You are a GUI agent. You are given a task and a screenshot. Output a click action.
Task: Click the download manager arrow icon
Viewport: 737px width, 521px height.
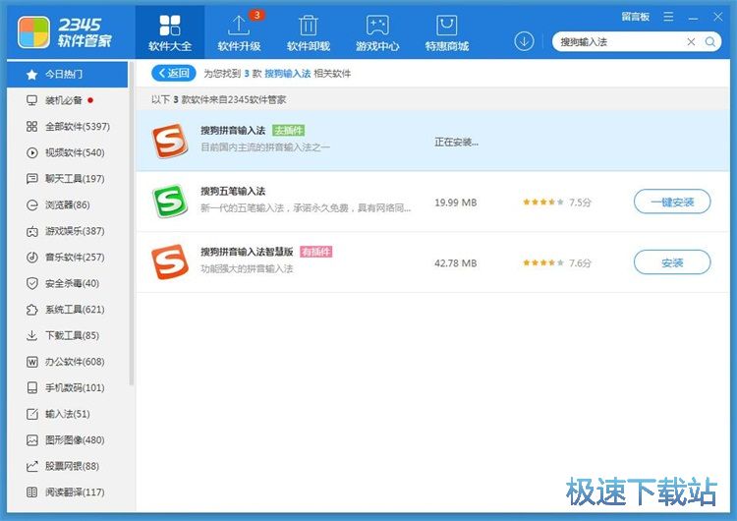524,41
